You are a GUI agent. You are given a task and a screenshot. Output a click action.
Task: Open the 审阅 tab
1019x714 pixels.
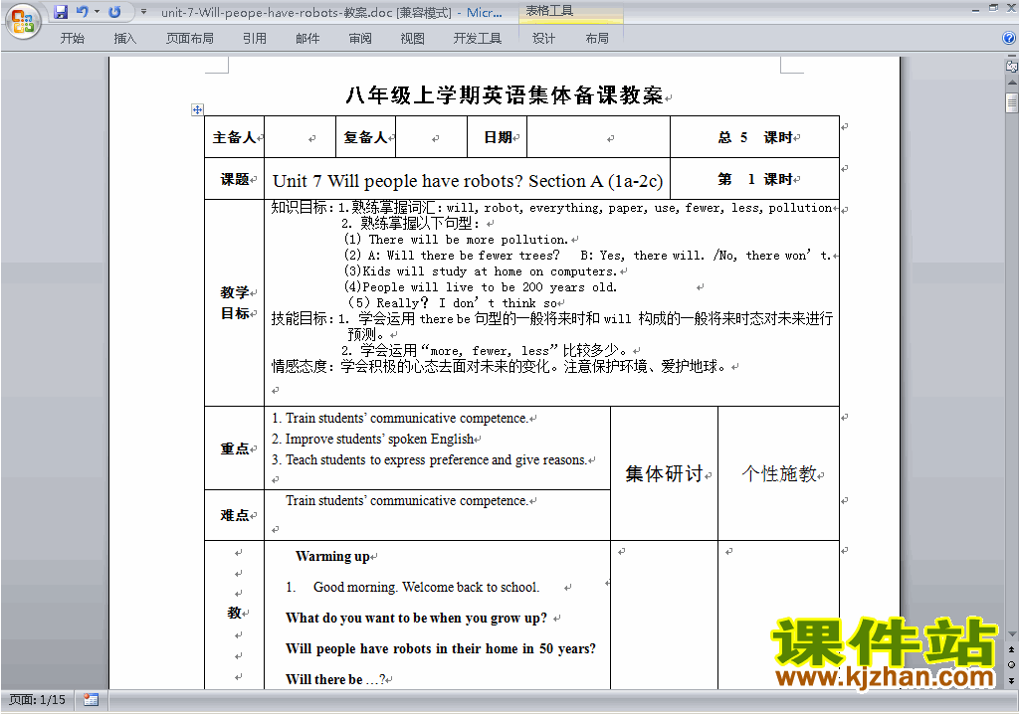360,39
